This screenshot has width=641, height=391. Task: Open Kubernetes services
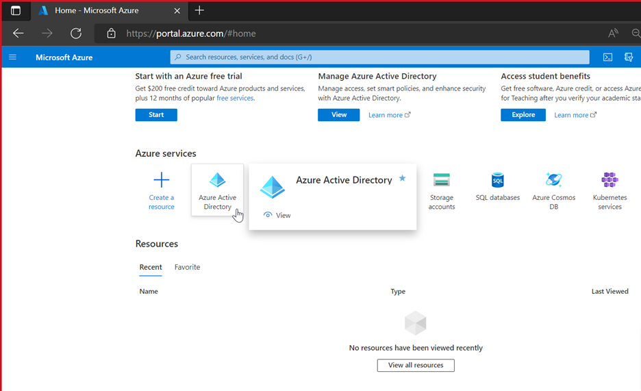coord(609,191)
